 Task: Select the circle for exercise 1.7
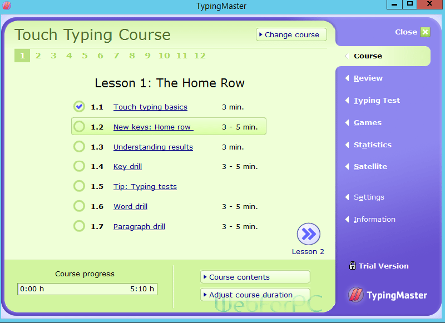(x=79, y=226)
